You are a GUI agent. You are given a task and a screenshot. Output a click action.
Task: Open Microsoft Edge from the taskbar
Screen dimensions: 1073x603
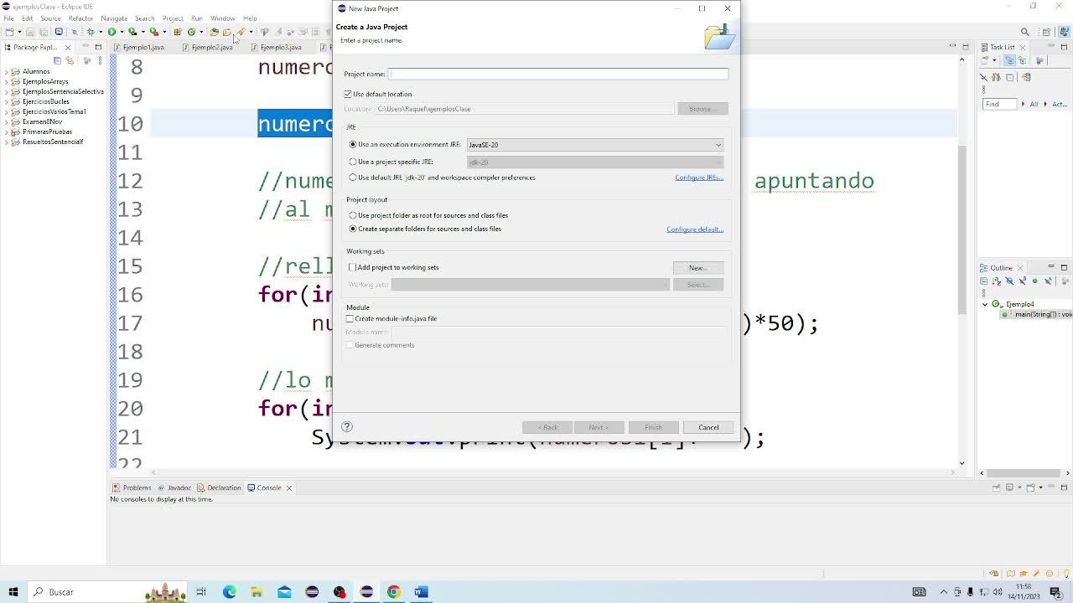[x=230, y=592]
